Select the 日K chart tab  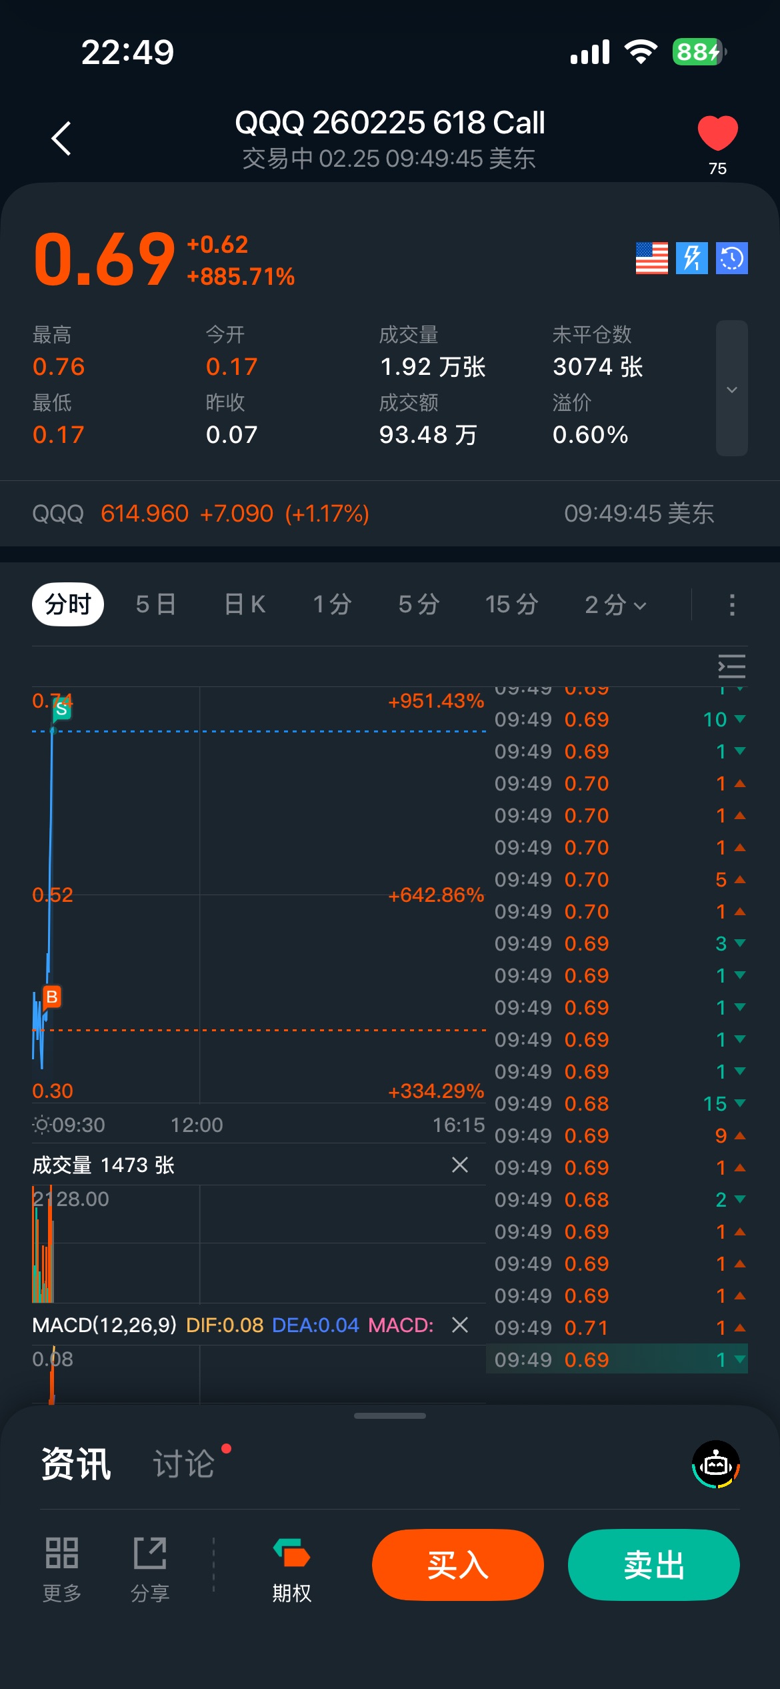tap(245, 604)
